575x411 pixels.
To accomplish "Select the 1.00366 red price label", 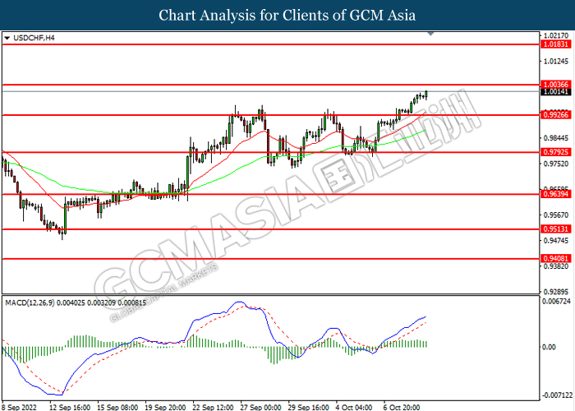I will pyautogui.click(x=556, y=85).
